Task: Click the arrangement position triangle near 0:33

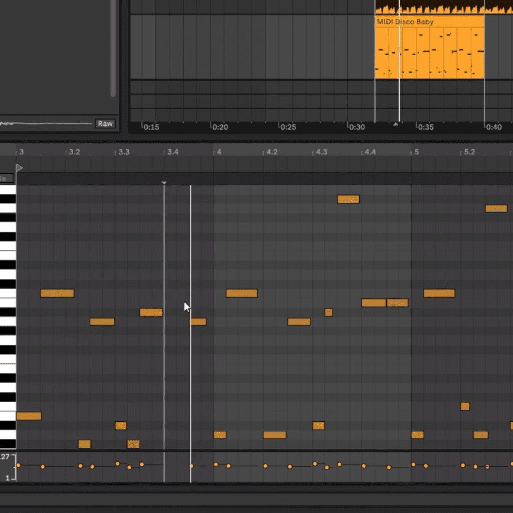Action: pos(396,124)
